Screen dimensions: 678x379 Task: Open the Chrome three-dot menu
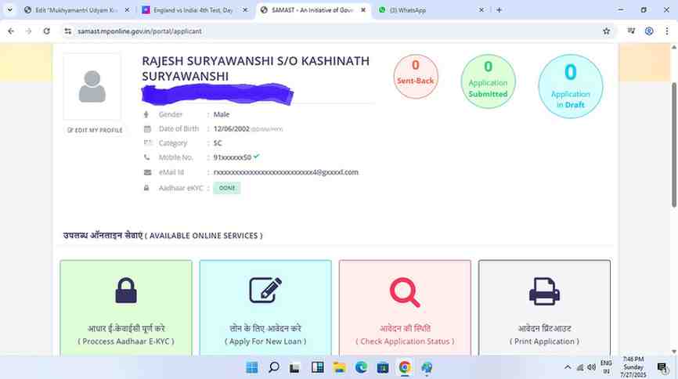(667, 31)
